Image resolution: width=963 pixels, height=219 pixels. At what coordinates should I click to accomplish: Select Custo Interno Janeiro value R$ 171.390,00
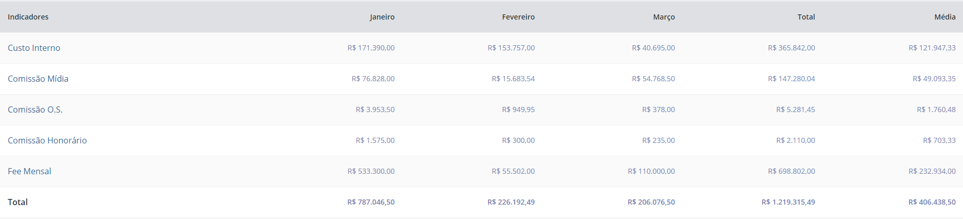click(x=371, y=48)
